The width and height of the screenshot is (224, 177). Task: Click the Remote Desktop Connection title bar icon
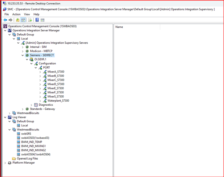pos(4,3)
